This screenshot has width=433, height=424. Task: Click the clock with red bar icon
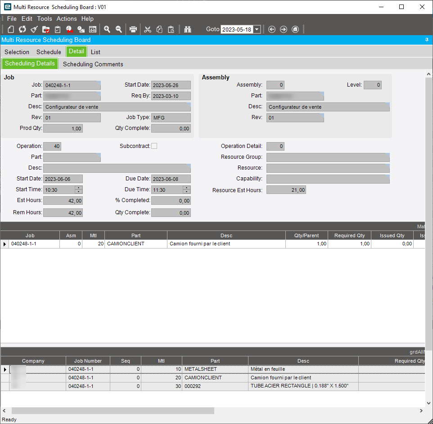[69, 29]
